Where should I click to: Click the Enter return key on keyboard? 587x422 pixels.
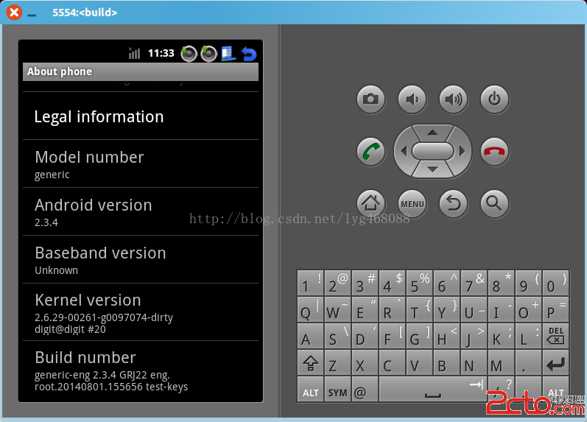click(555, 363)
